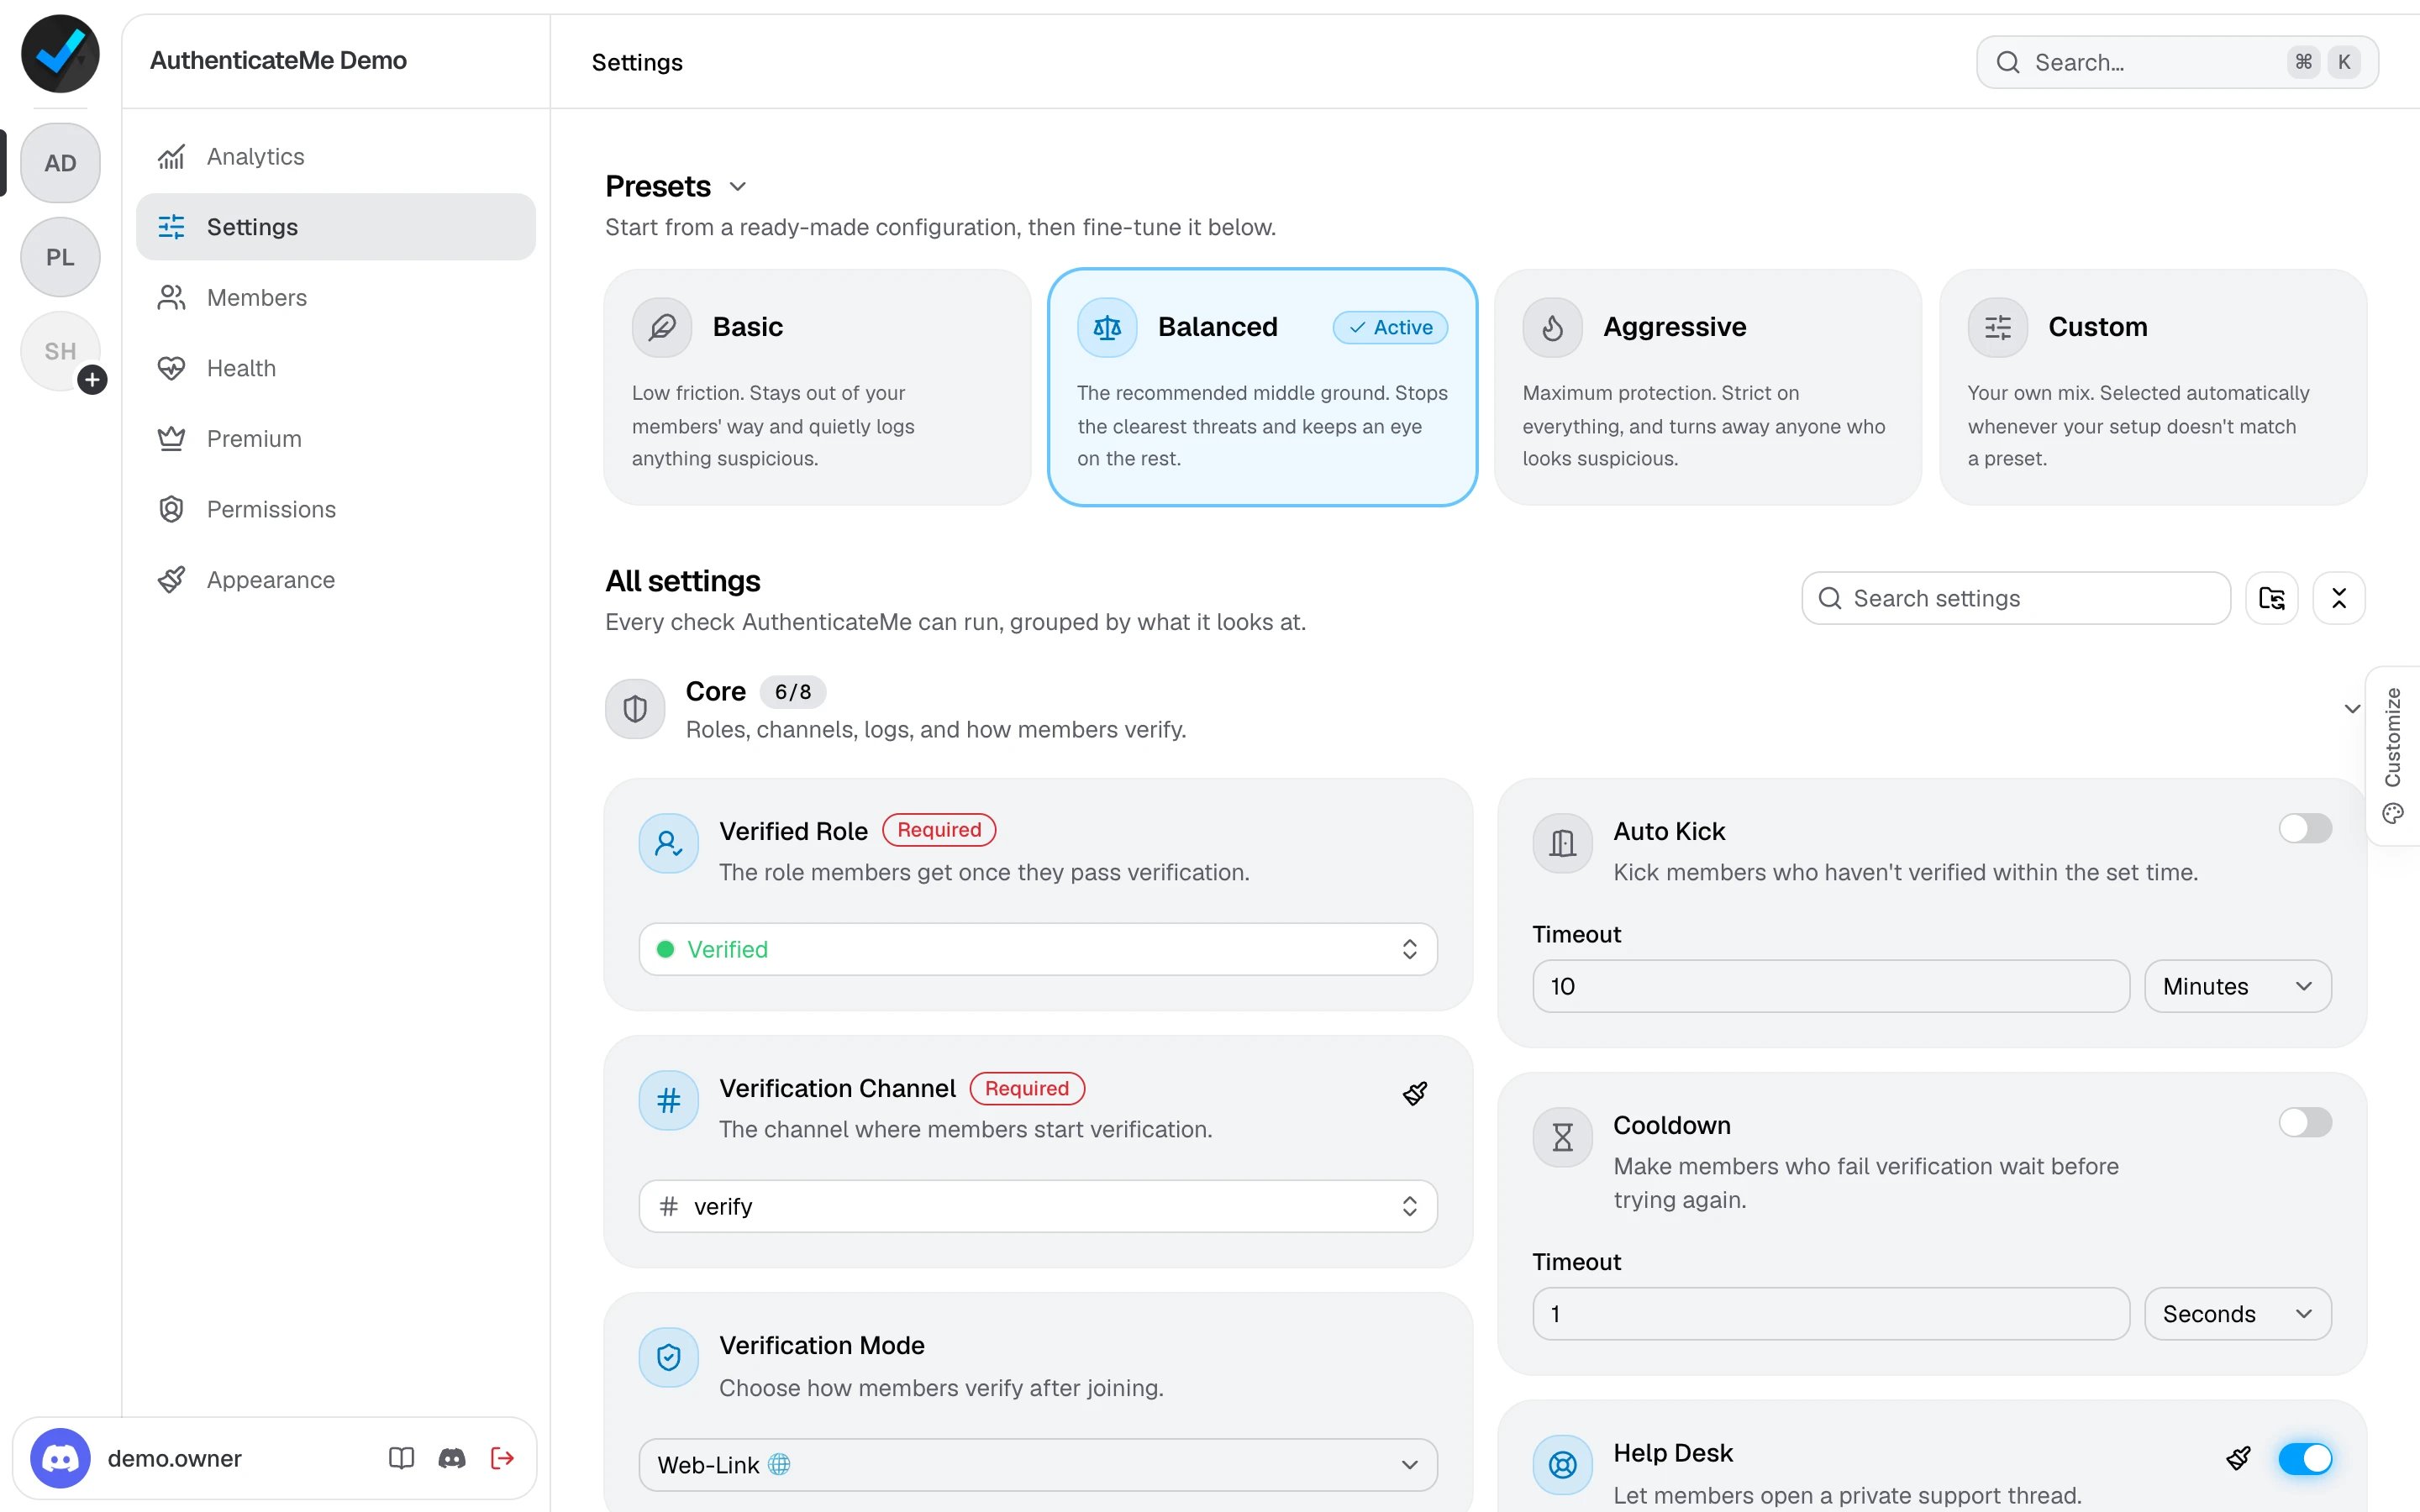Click the red logout icon

(503, 1458)
